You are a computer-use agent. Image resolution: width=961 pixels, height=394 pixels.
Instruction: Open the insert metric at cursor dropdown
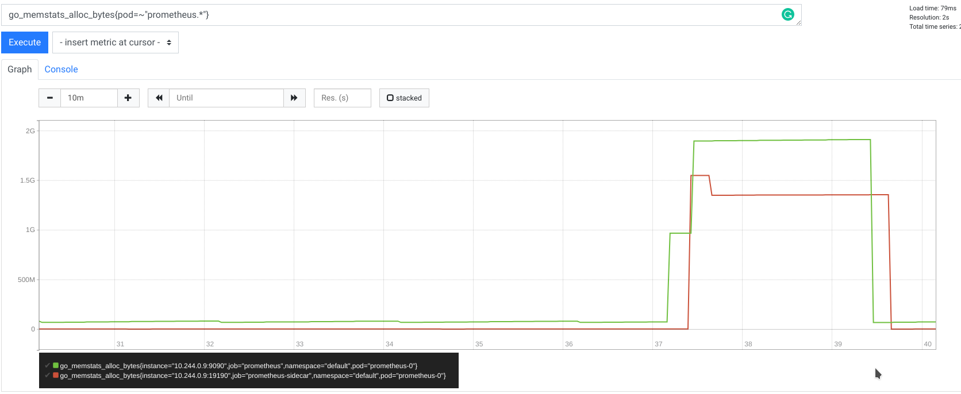(116, 43)
